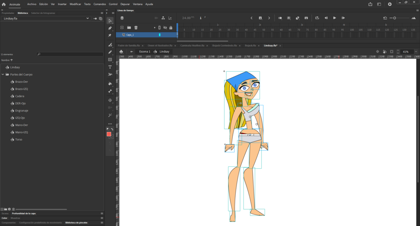Open the stage zoom 41% dropdown
This screenshot has width=420, height=226.
click(x=415, y=52)
